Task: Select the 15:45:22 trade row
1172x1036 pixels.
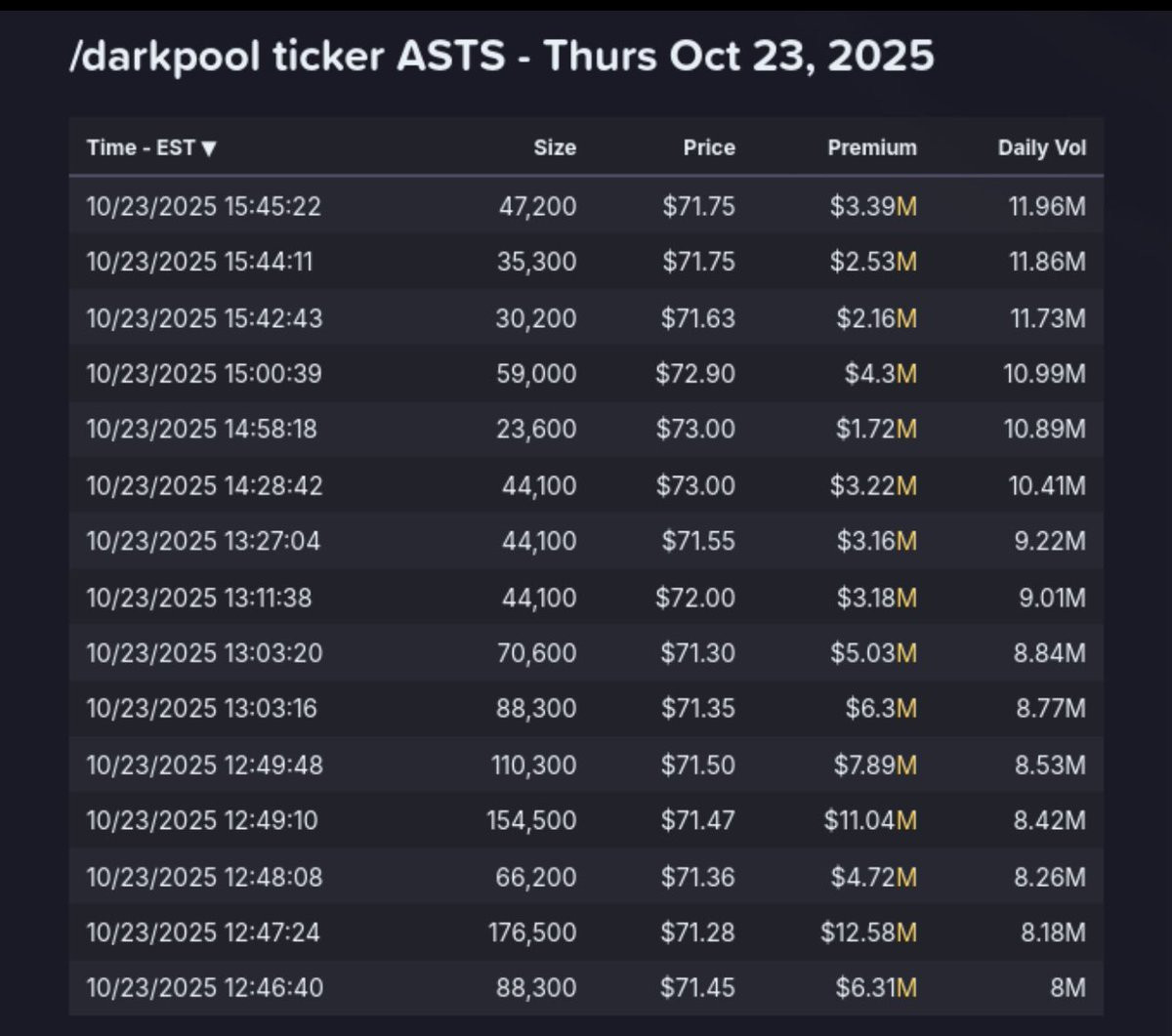Action: click(586, 206)
